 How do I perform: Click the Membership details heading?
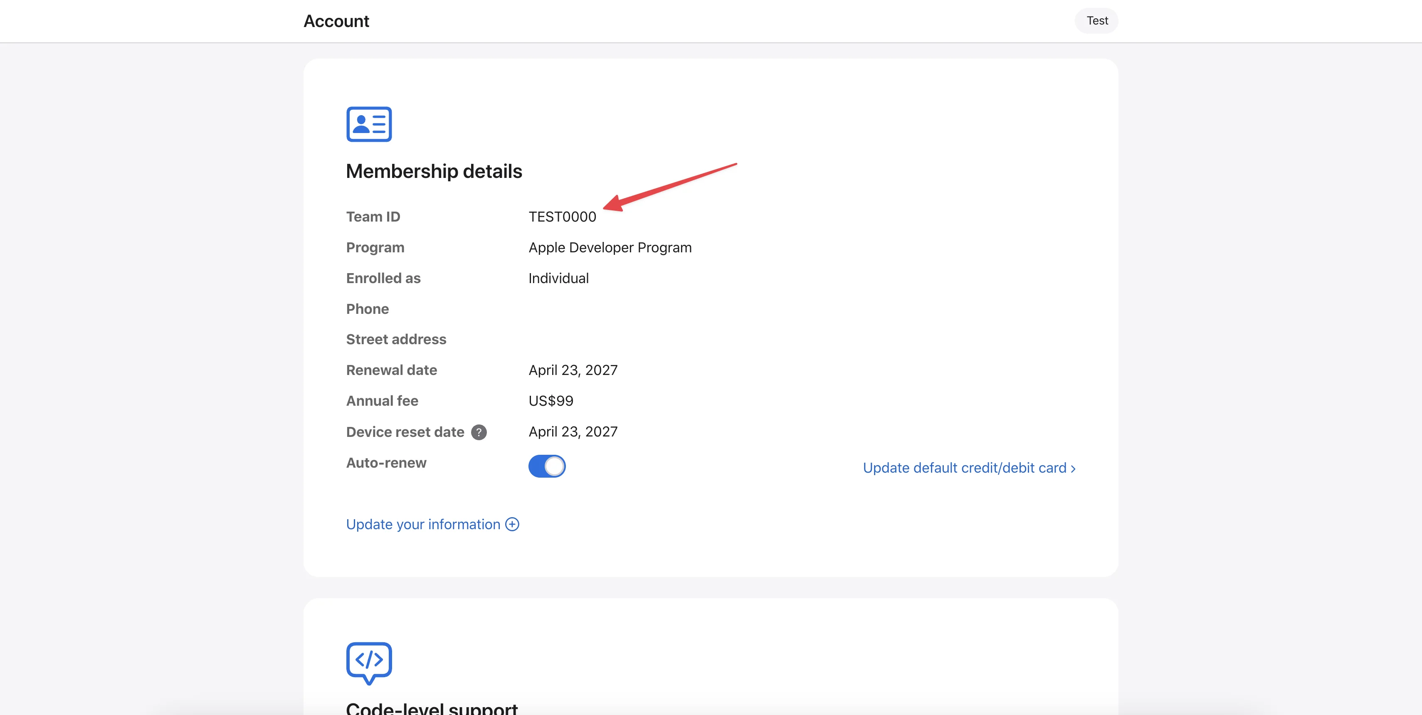[x=434, y=172]
